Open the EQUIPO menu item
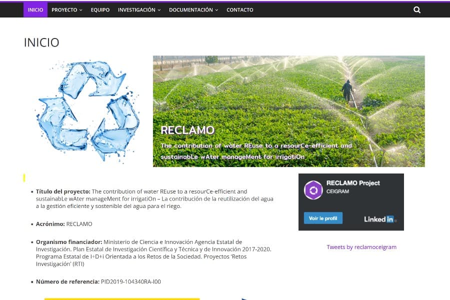Screen dimensions: 450x300 [x=100, y=10]
